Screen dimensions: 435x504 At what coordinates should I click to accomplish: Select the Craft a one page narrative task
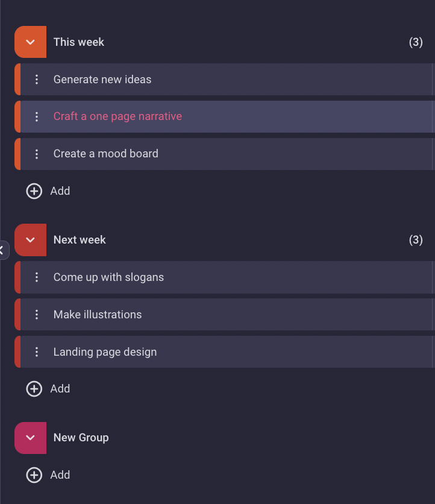coord(117,117)
